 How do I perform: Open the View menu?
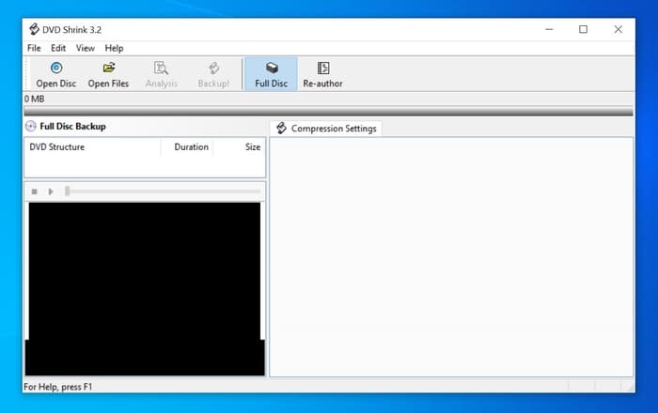pos(86,48)
